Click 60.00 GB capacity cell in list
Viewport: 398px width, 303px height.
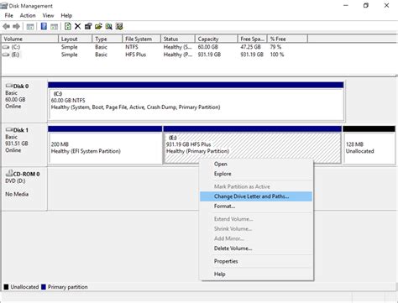pyautogui.click(x=208, y=47)
